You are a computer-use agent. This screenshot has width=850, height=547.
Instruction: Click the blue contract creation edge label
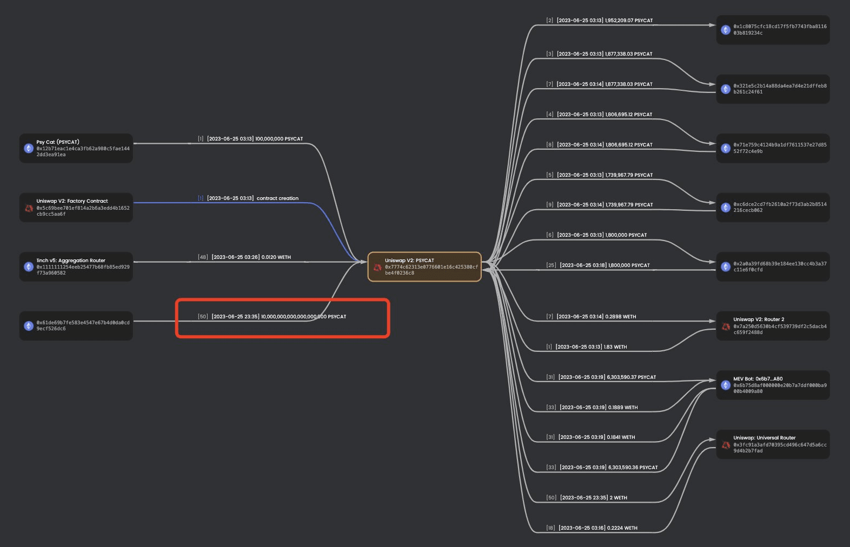[x=253, y=198]
